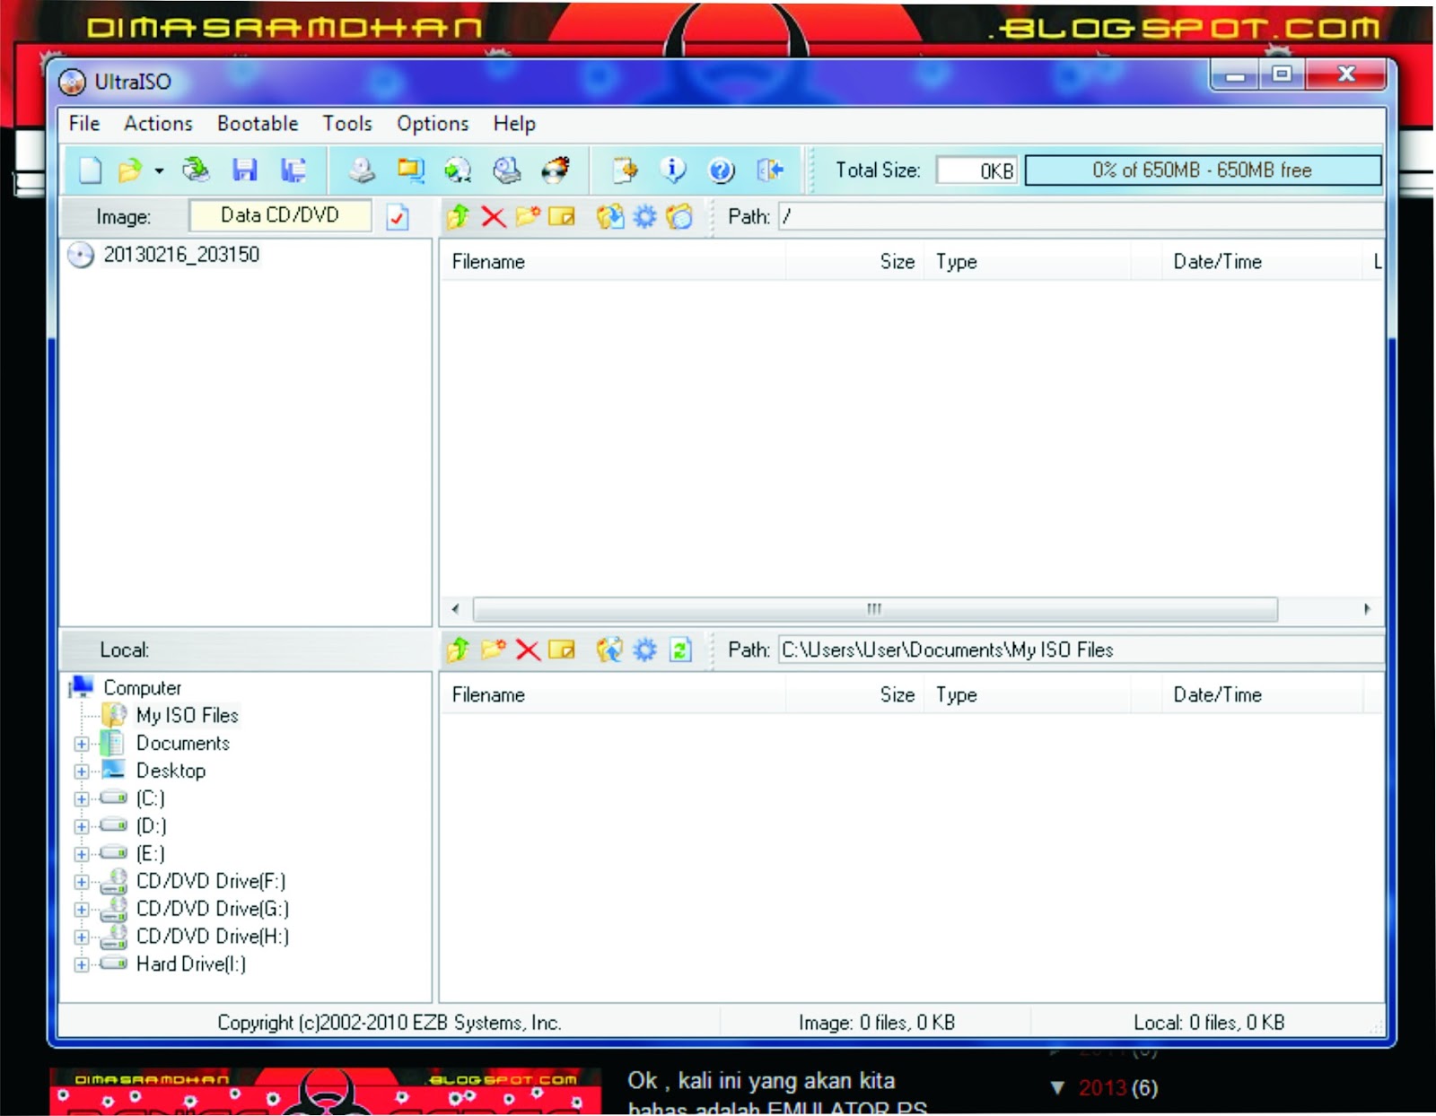Open the Bootable menu
Viewport: 1436px width, 1116px height.
(x=258, y=124)
